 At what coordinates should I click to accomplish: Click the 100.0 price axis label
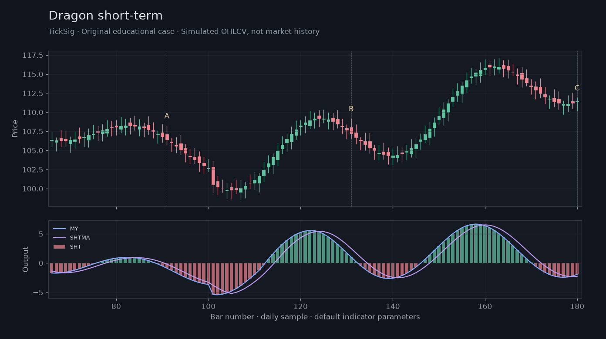click(33, 189)
